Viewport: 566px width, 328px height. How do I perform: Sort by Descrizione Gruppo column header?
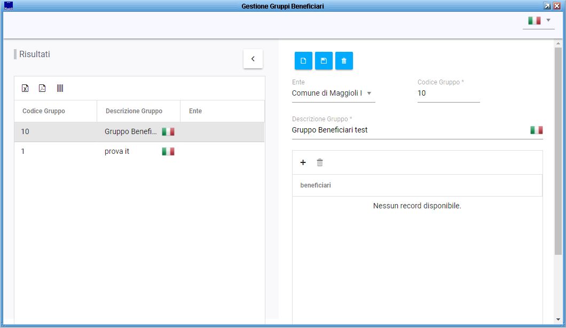click(134, 111)
